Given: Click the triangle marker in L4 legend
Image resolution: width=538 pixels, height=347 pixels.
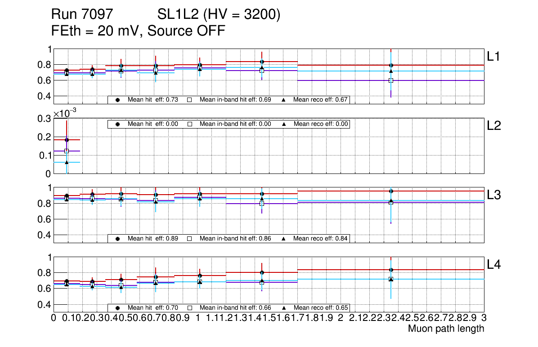Looking at the screenshot, I should tap(284, 308).
